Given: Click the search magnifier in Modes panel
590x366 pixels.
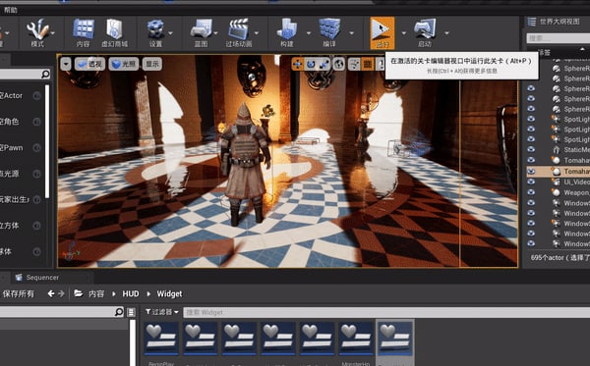Looking at the screenshot, I should click(45, 74).
